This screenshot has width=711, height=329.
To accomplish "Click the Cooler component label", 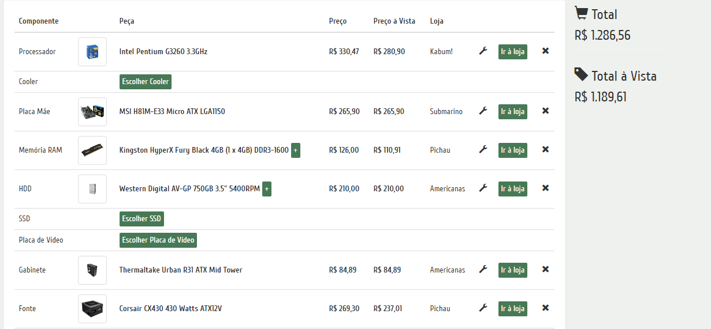I will (x=28, y=81).
